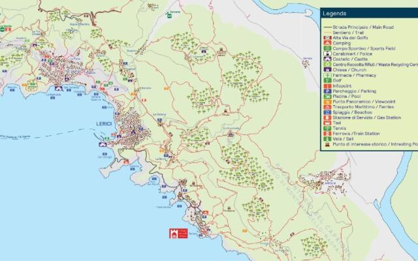Select the Chiesa / Church legend icon
Viewport: 418px width, 261px height.
[x=326, y=70]
